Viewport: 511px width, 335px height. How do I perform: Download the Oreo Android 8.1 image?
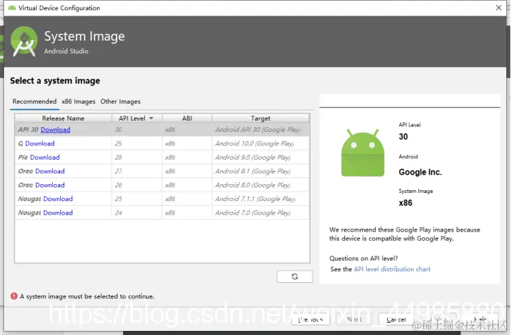(50, 171)
